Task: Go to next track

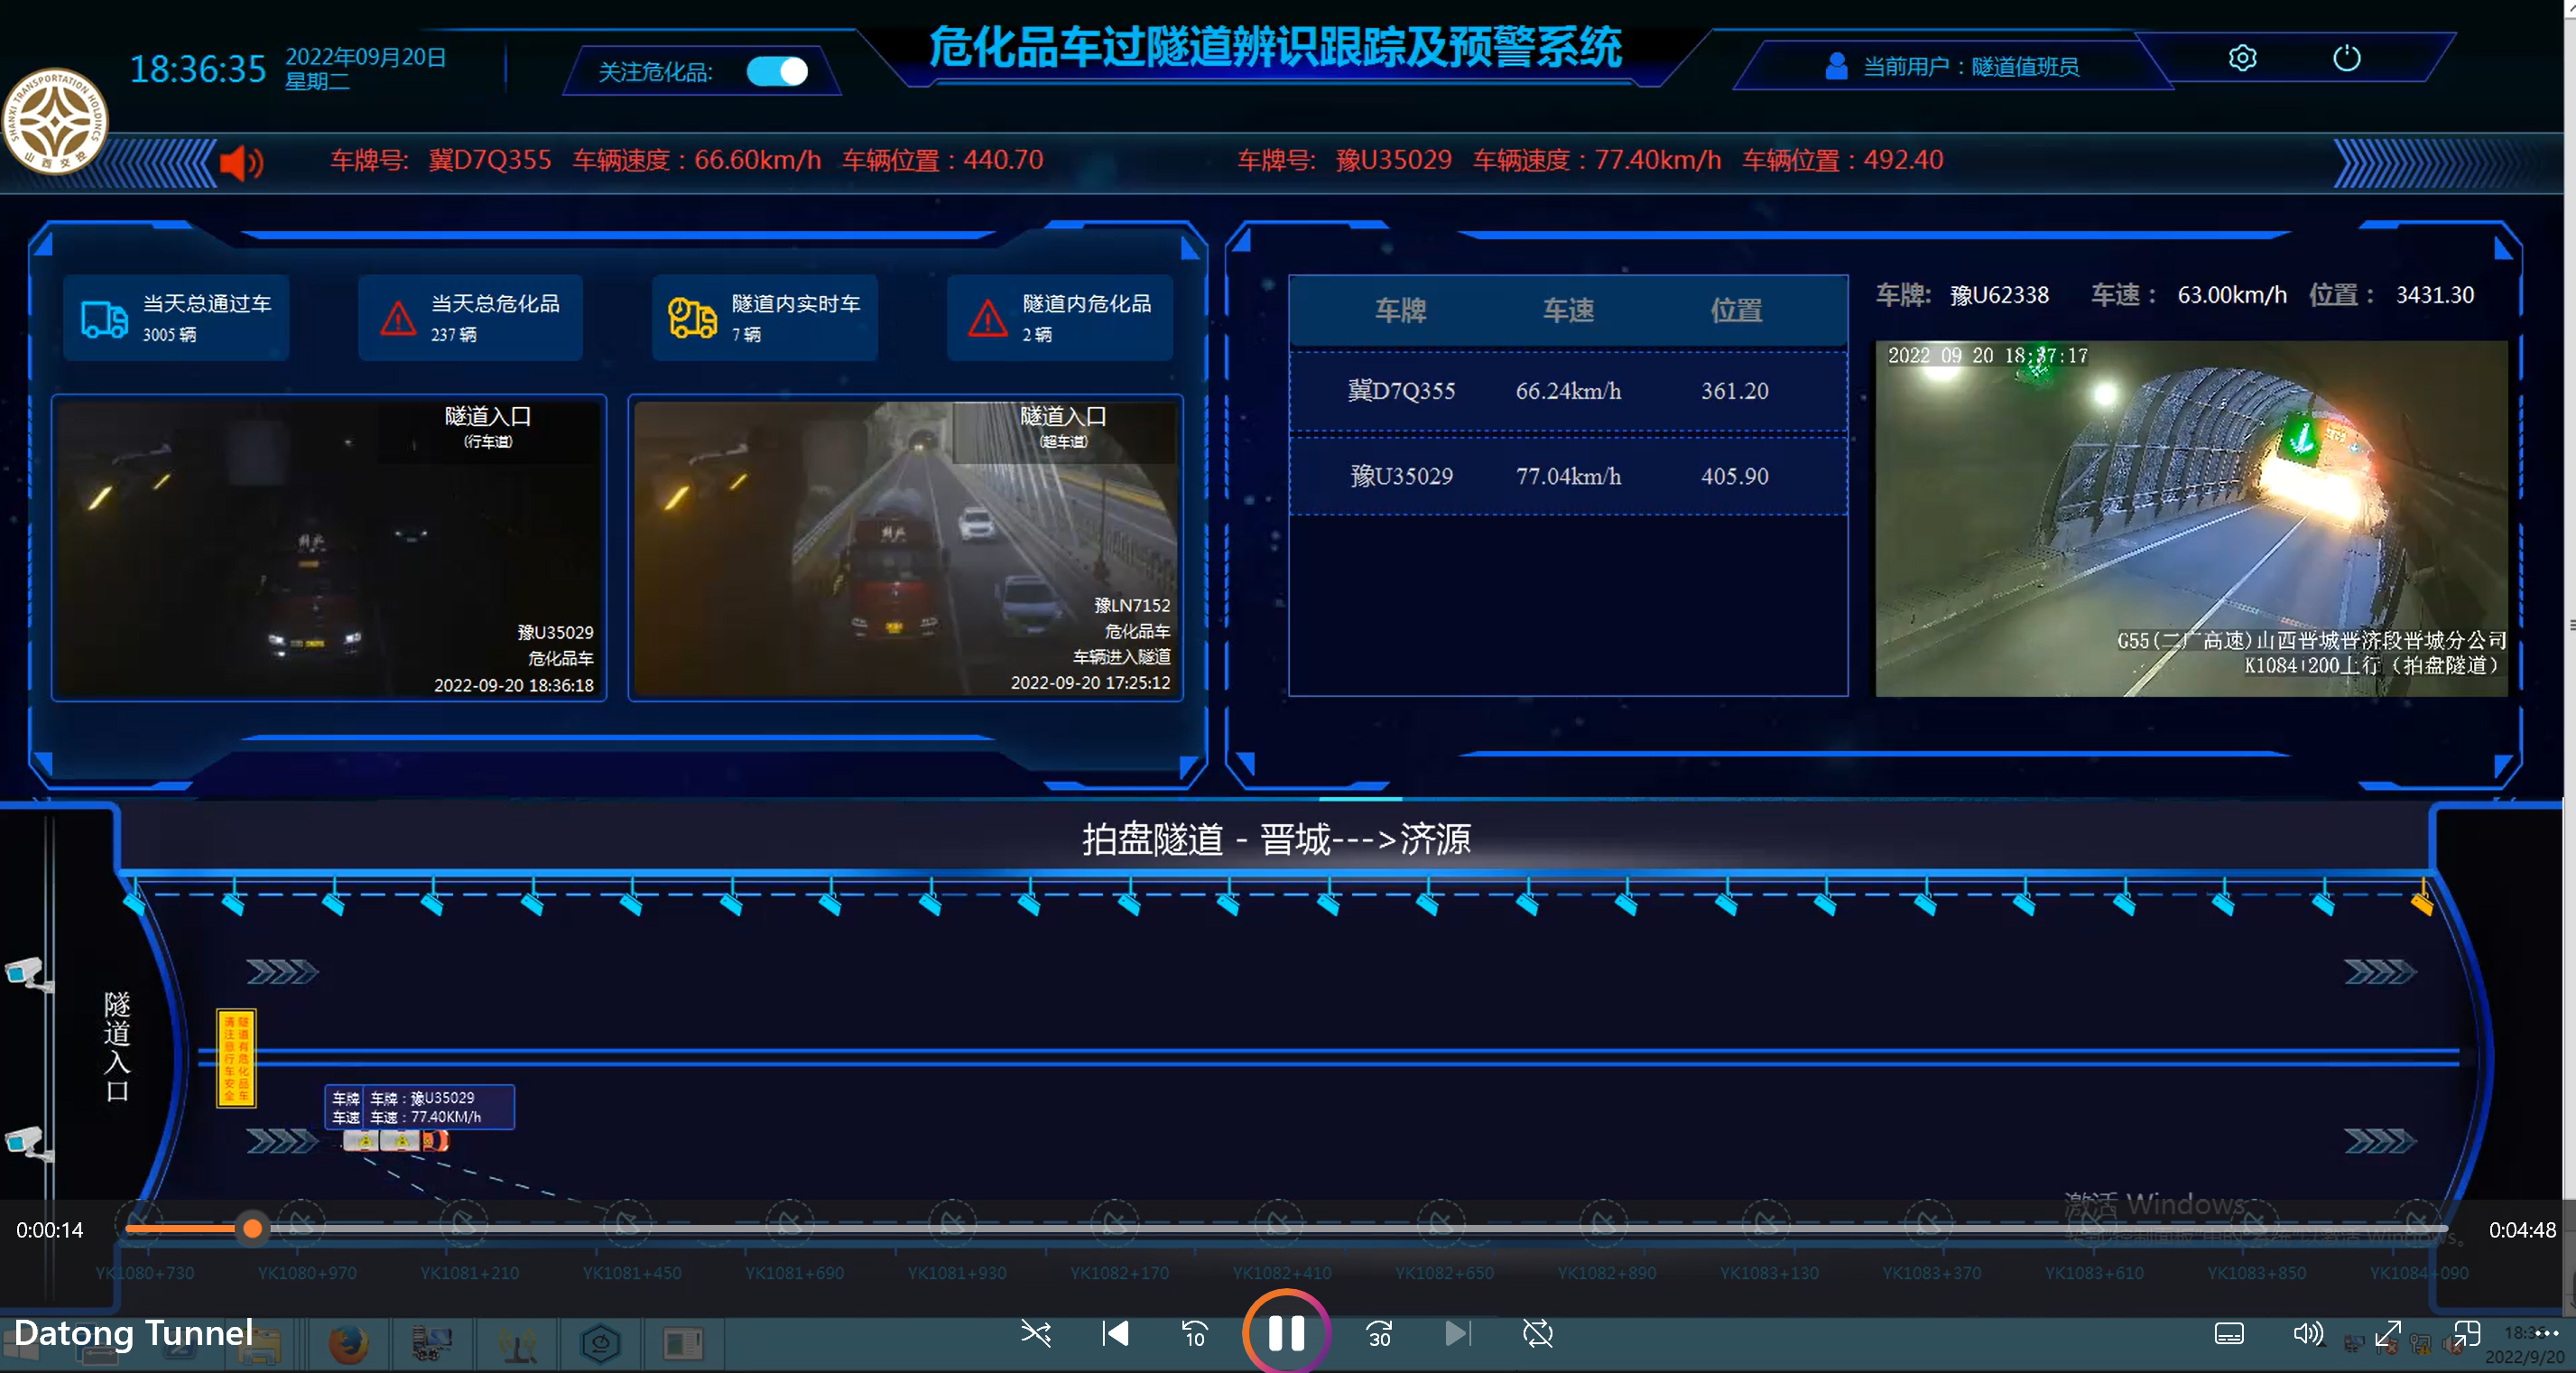Action: pos(1458,1333)
